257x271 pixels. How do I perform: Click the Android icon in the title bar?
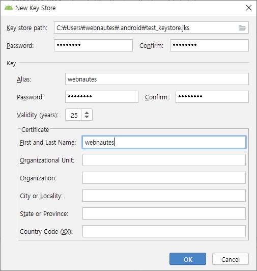click(x=9, y=8)
